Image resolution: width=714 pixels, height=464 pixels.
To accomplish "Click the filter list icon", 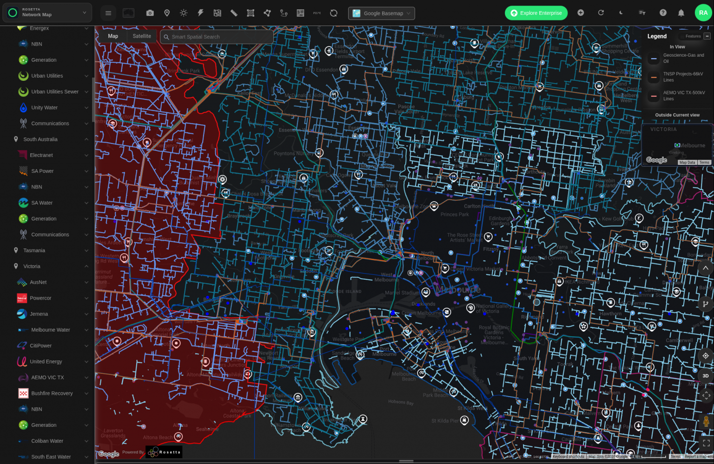I will [642, 13].
